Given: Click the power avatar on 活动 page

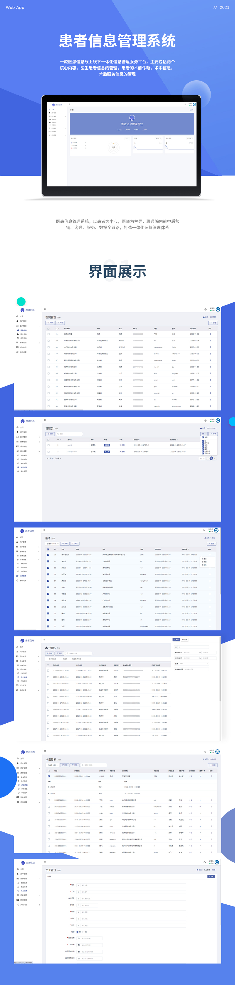Looking at the screenshot, I should pos(216,530).
